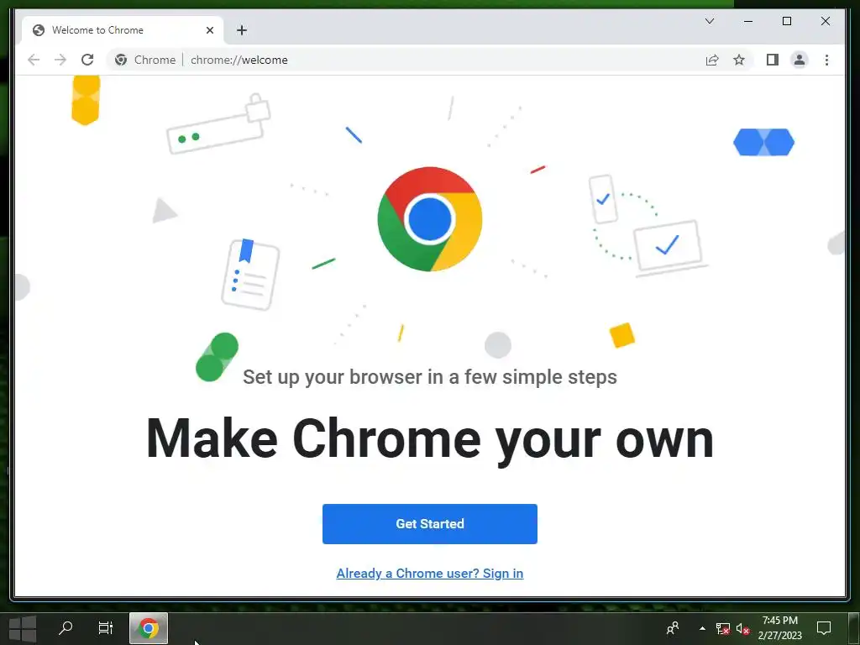
Task: Open the People icon in the system tray
Action: [x=673, y=628]
